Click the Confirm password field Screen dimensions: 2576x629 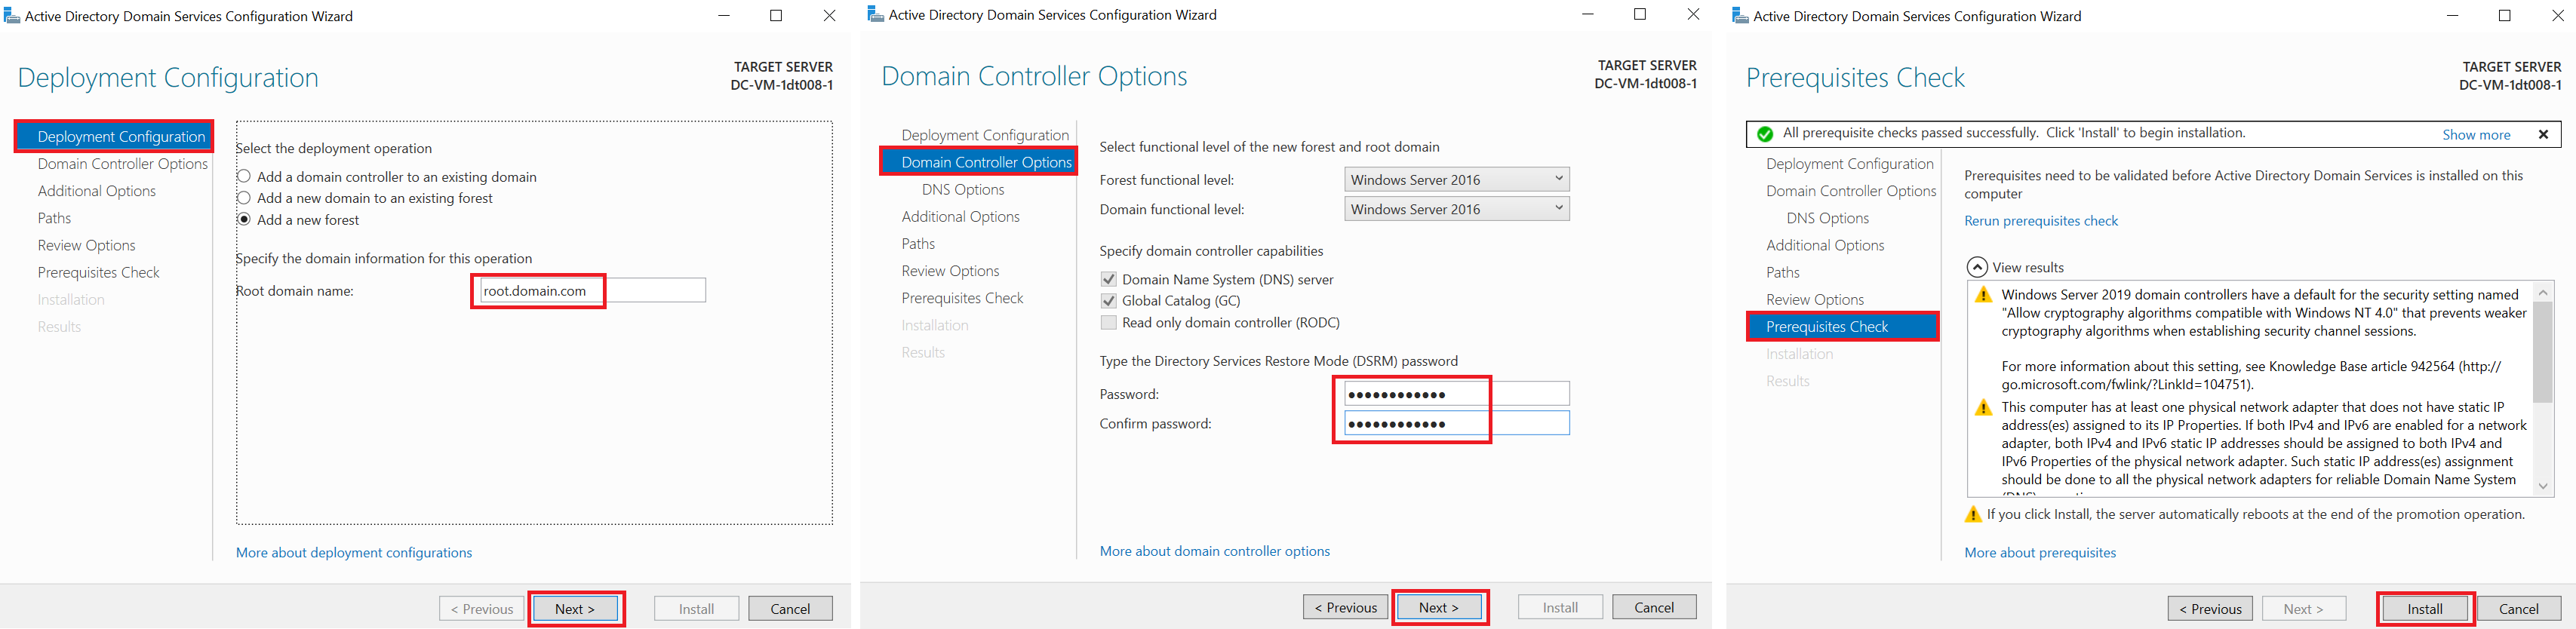[1457, 423]
